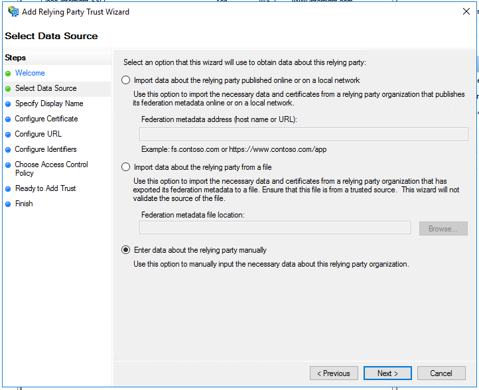Choose enter relying party data manually
This screenshot has height=390, width=479.
(126, 250)
